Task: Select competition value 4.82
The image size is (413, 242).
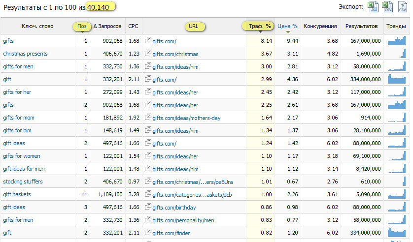Action: pyautogui.click(x=332, y=54)
